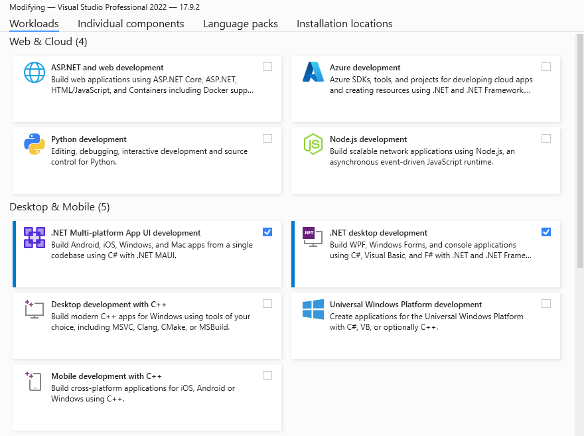Screen dimensions: 584x436
Task: Click the Node.js hexagon icon
Action: click(x=313, y=143)
